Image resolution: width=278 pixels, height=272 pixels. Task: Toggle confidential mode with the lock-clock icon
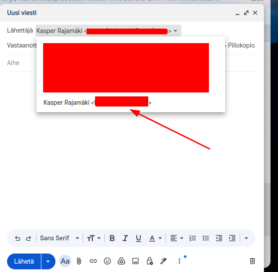150,261
